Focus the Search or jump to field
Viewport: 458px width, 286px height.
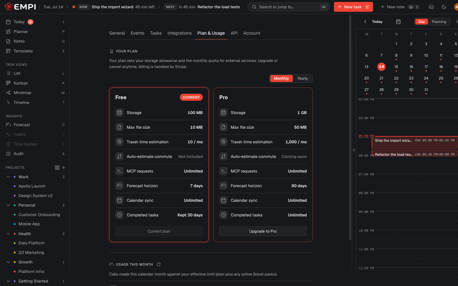289,7
